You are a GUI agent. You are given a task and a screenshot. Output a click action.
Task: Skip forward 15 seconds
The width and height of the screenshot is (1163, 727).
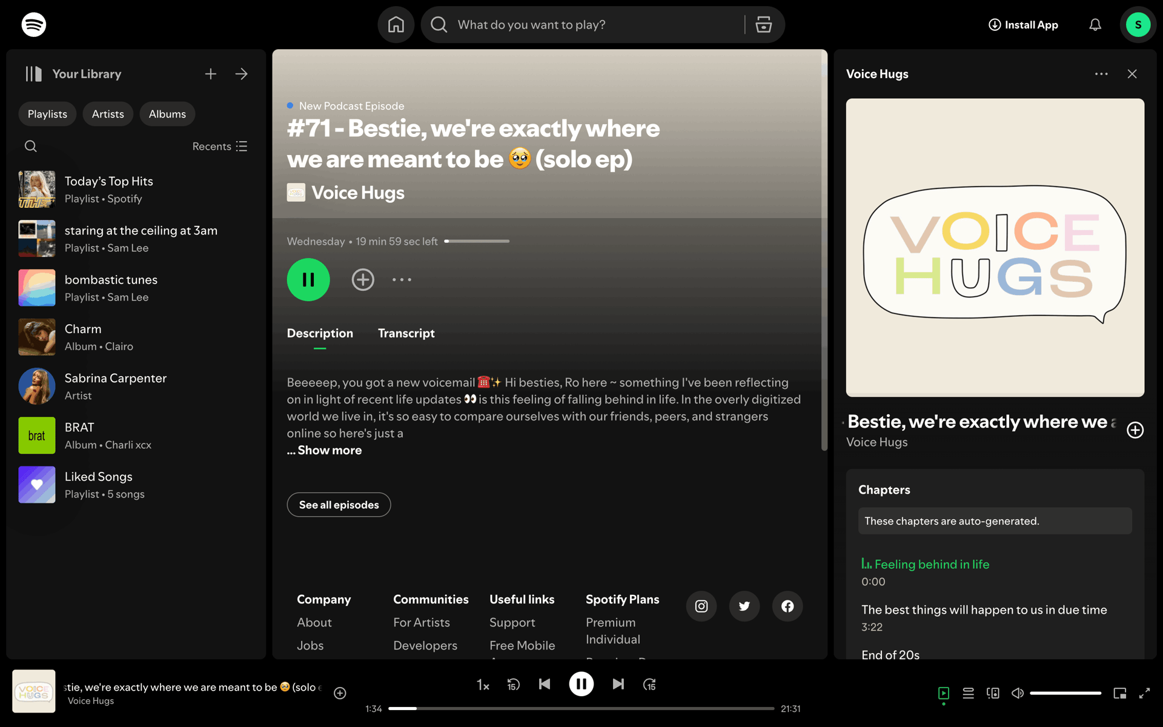click(649, 685)
